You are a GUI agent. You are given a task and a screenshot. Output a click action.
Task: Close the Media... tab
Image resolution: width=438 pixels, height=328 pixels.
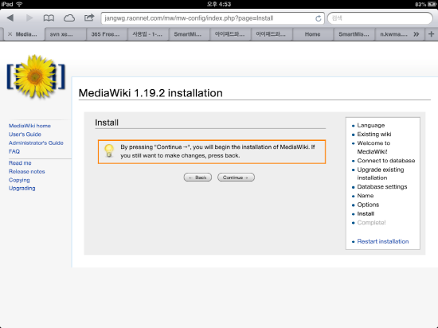tap(10, 34)
